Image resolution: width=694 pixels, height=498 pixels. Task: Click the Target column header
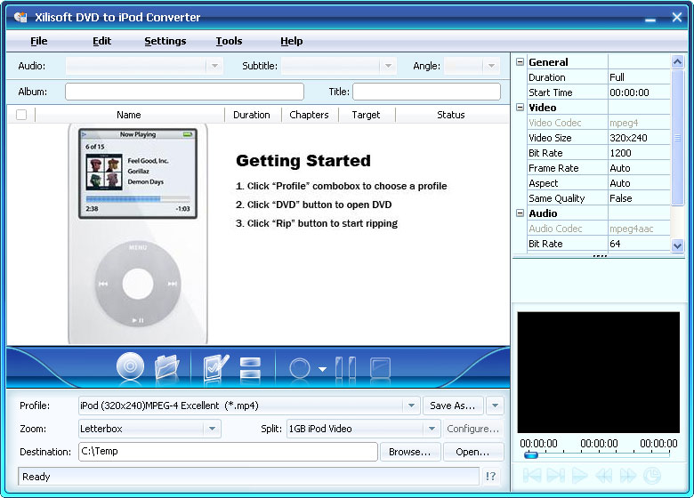tap(366, 115)
